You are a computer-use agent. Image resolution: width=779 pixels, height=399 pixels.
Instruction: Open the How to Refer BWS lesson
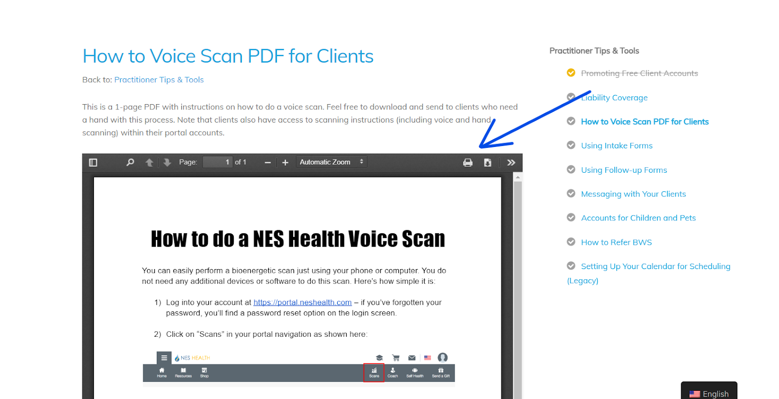(616, 242)
